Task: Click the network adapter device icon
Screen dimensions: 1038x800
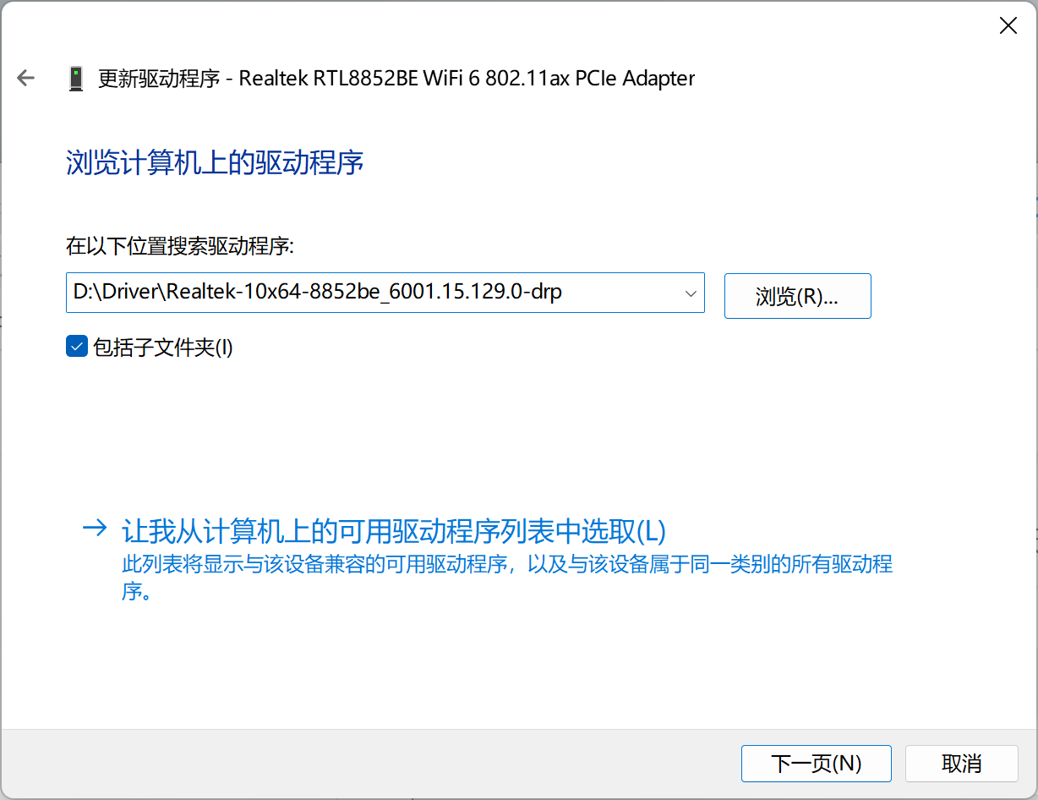Action: [76, 79]
